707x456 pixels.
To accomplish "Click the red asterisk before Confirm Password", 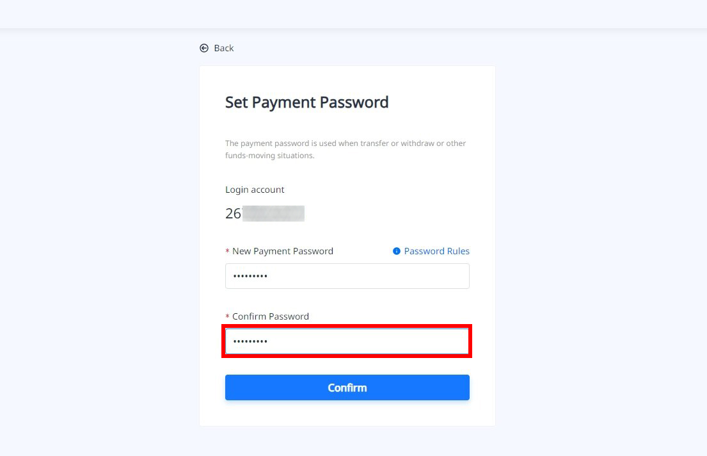I will pyautogui.click(x=227, y=317).
